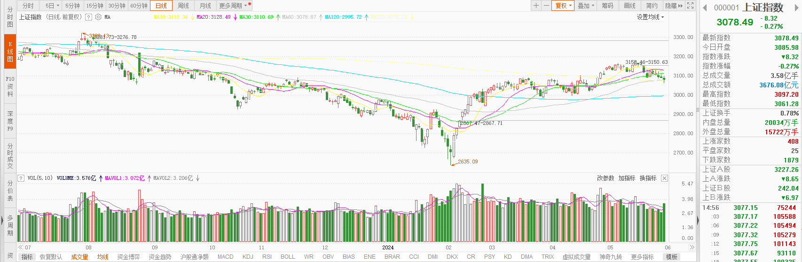Open 复权 adjustment dropdown
Image resolution: width=802 pixels, height=262 pixels.
tap(564, 6)
